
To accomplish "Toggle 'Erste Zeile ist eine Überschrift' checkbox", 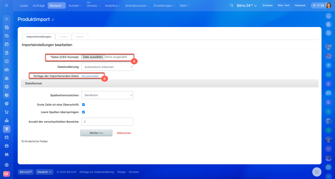I will (83, 105).
